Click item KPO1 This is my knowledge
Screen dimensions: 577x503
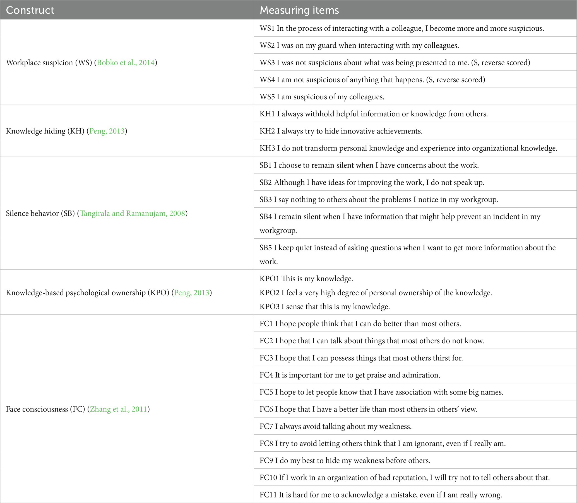[x=306, y=279]
